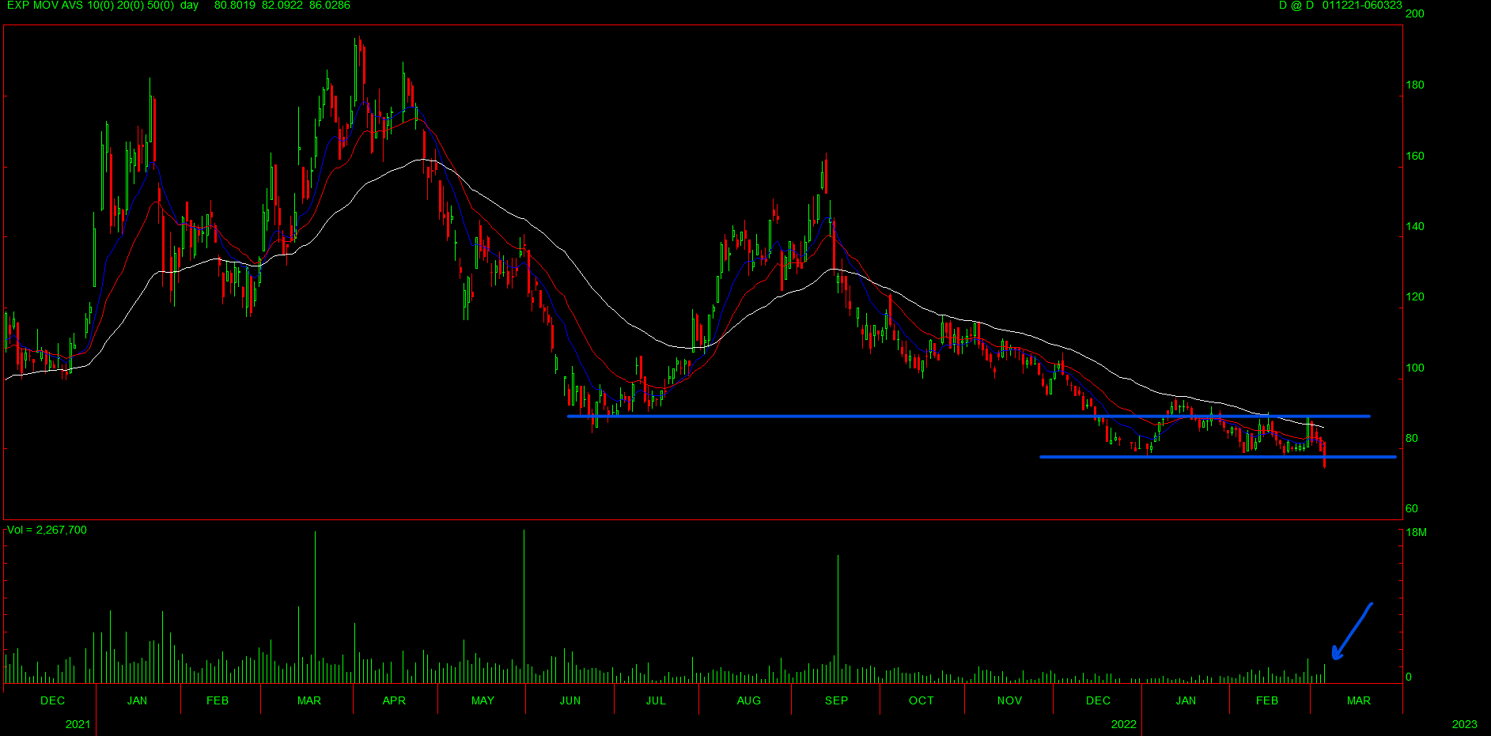Click the D @ D symbol label
Screen dimensions: 1491x736
click(1296, 6)
